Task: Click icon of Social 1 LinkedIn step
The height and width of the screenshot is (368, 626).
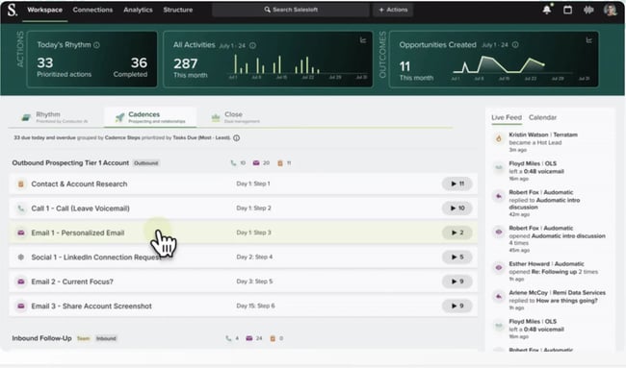Action: click(21, 258)
